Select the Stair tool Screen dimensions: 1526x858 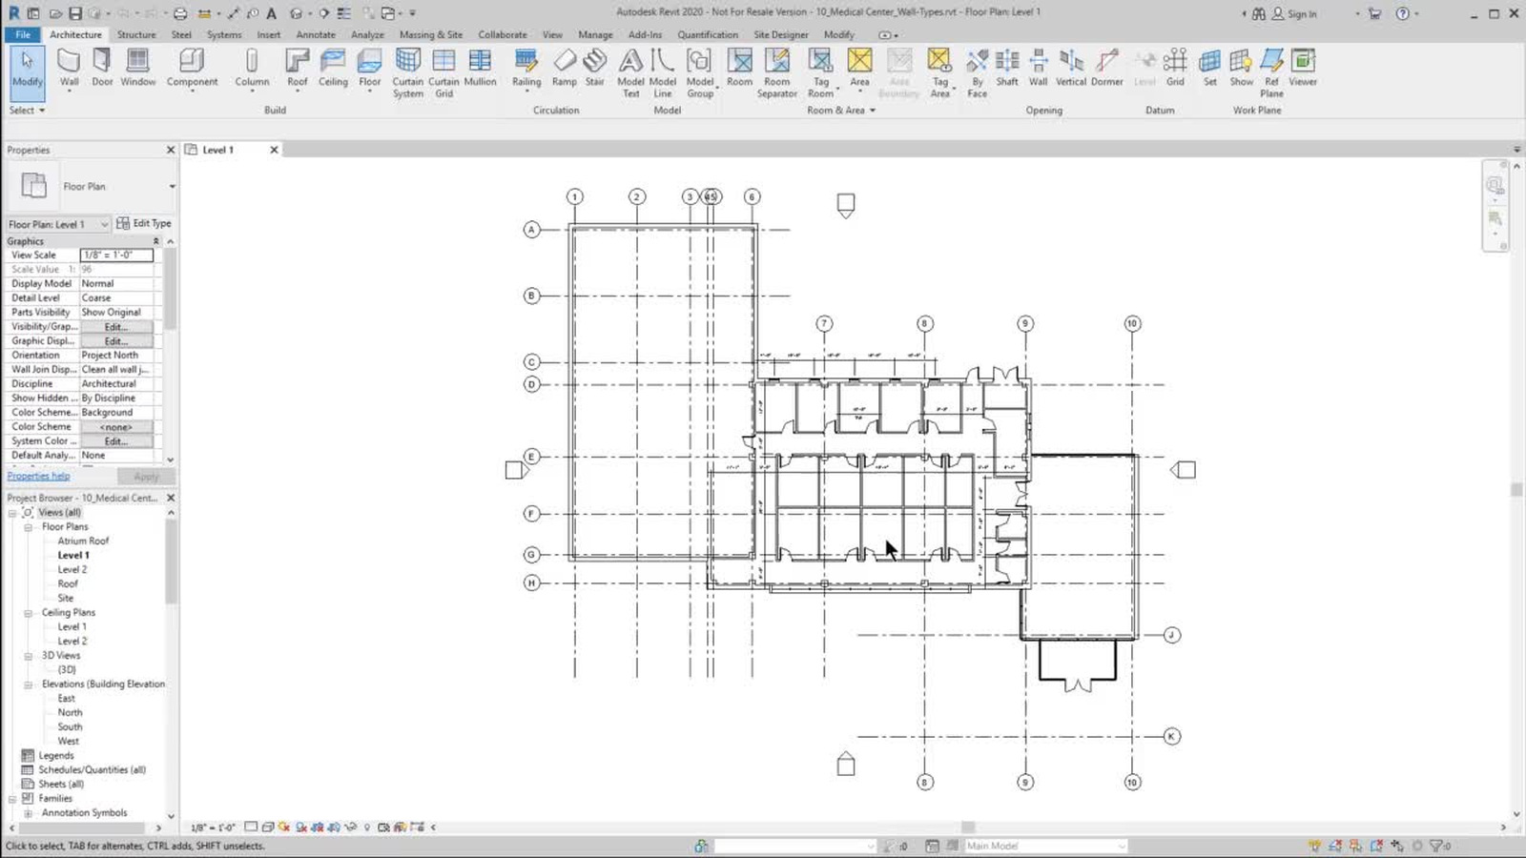coord(595,68)
